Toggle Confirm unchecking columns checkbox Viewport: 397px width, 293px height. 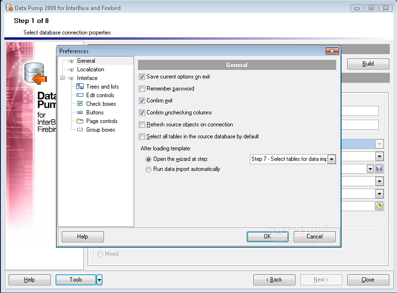[142, 113]
